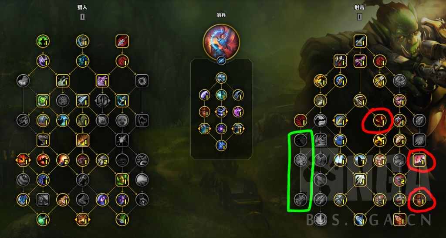Click the bottom red-circled talent in 射击 tree

tap(419, 200)
